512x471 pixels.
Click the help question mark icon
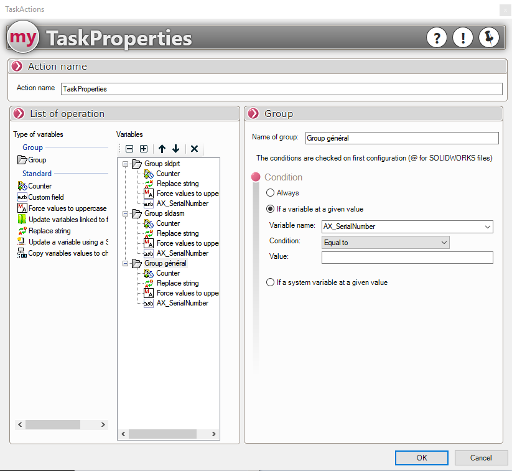(437, 38)
